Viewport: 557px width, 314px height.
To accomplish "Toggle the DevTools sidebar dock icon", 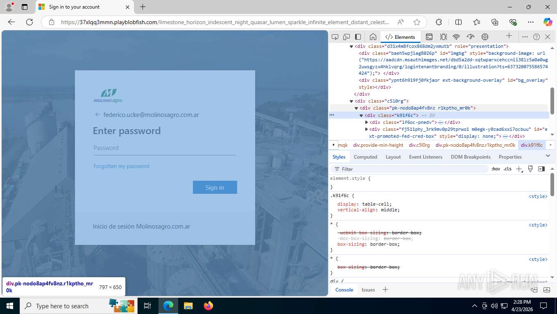I will pyautogui.click(x=358, y=37).
